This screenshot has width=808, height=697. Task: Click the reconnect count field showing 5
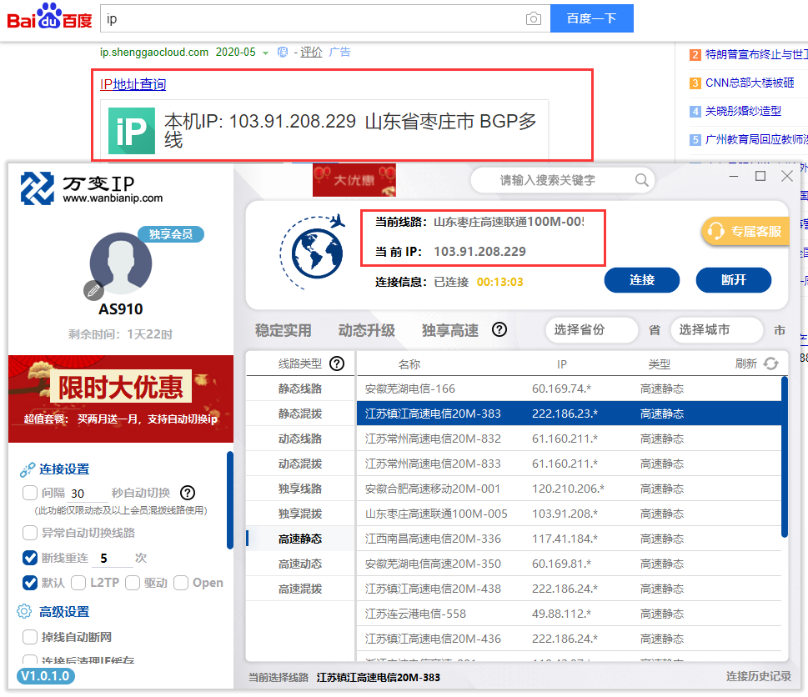tap(113, 559)
